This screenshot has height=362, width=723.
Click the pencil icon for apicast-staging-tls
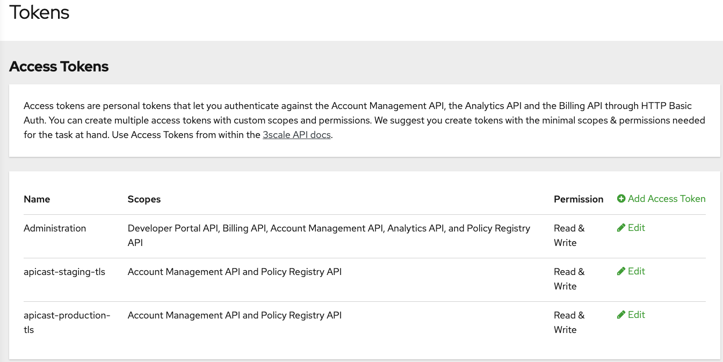pos(621,271)
